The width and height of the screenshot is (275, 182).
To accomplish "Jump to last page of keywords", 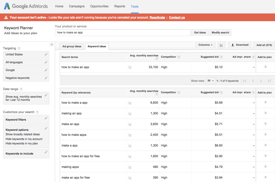I will pyautogui.click(x=269, y=81).
